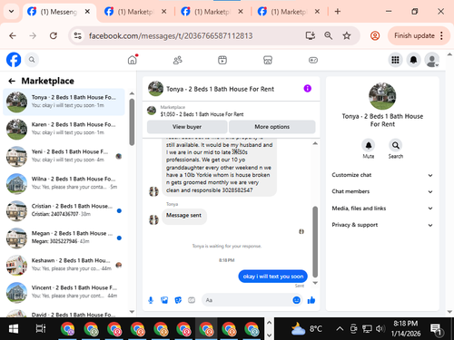Viewport: 454px width, 340px height.
Task: Open the Video (Watch) icon
Action: tap(222, 60)
